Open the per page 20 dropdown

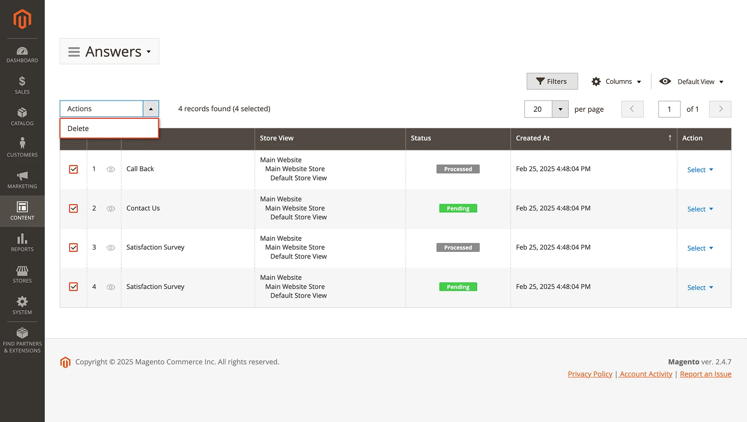click(559, 109)
